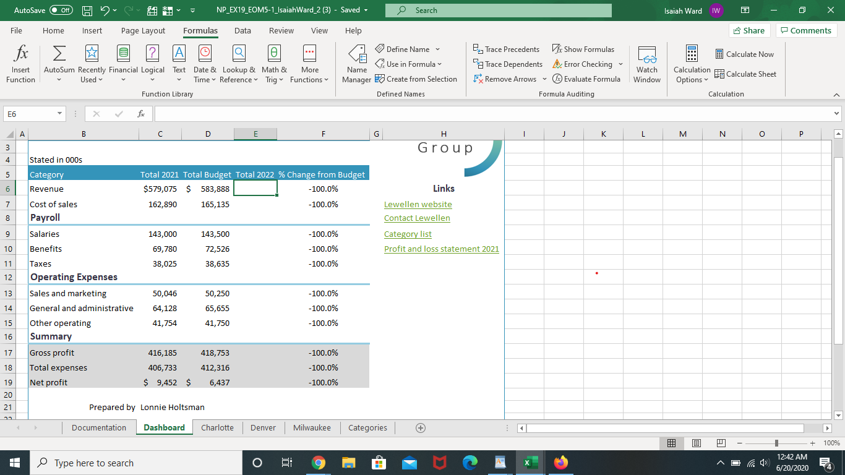Expand the formula bar
Image resolution: width=845 pixels, height=475 pixels.
[x=836, y=114]
